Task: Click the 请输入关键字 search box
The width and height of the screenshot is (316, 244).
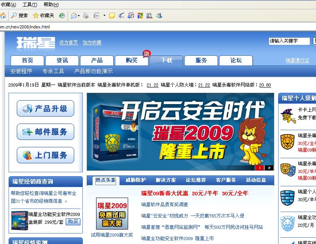Action: (x=289, y=41)
